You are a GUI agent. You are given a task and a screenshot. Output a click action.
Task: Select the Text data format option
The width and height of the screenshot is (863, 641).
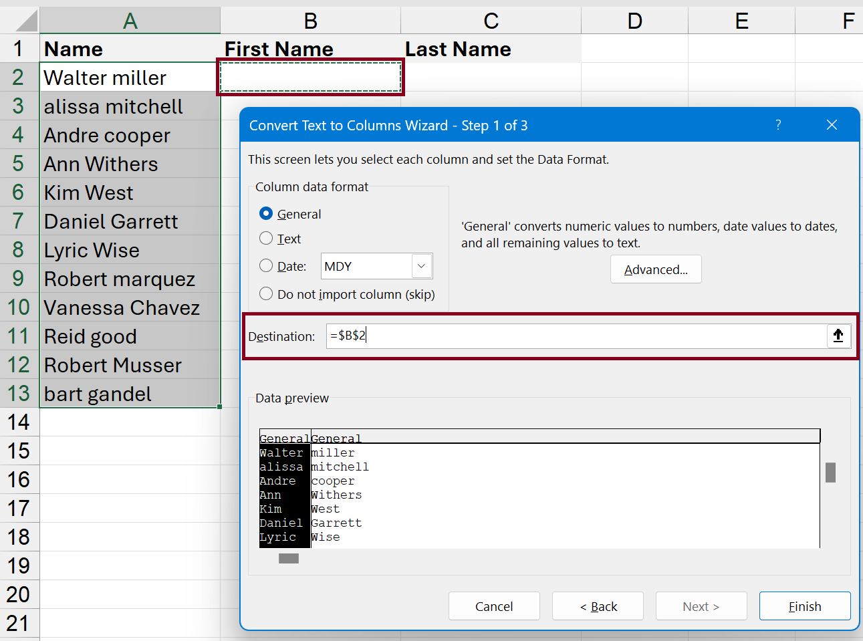point(267,239)
